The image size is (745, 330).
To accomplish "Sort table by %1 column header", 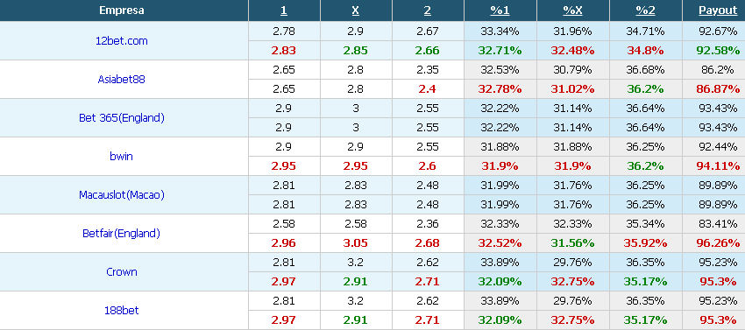I will pyautogui.click(x=500, y=11).
